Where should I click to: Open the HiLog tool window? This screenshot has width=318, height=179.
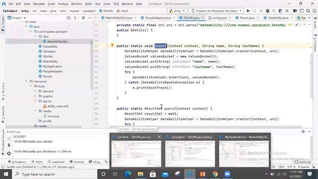coord(94,162)
